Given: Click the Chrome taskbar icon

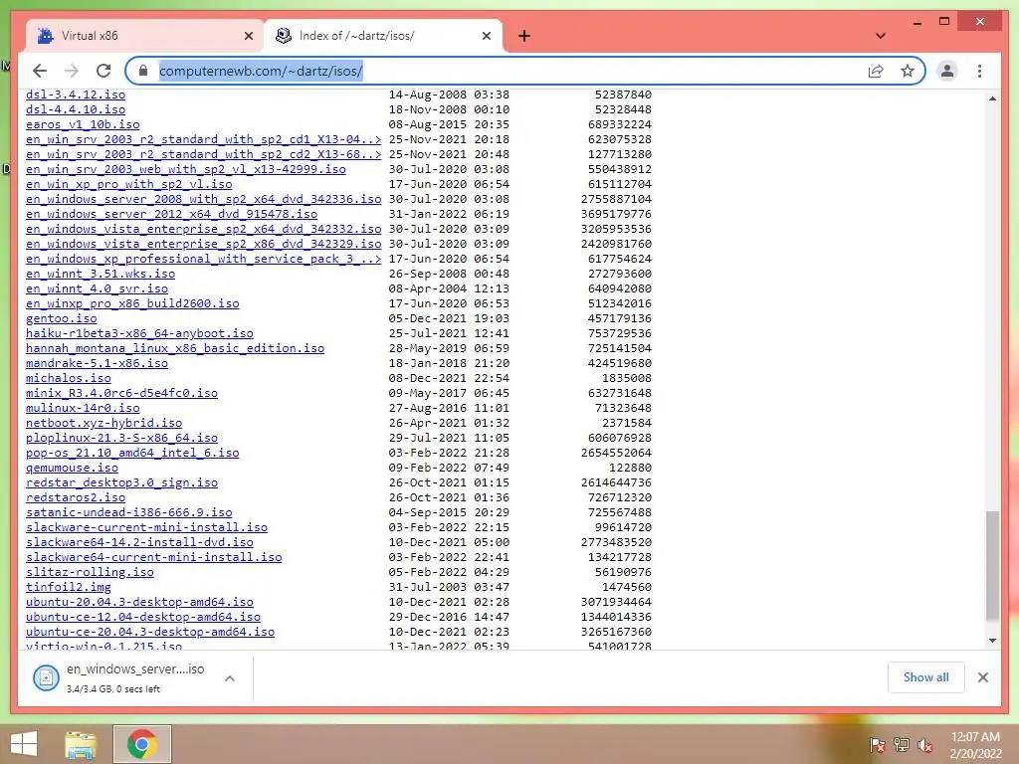Looking at the screenshot, I should (x=141, y=744).
